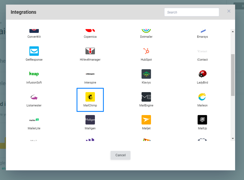Click the Mailjet paper plane icon
Image resolution: width=244 pixels, height=180 pixels.
[146, 119]
